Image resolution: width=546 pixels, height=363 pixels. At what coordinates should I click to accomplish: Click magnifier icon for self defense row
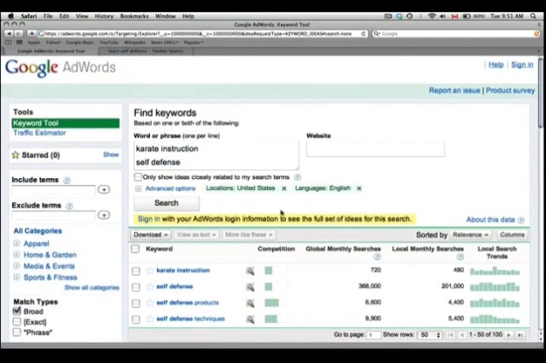pos(250,287)
